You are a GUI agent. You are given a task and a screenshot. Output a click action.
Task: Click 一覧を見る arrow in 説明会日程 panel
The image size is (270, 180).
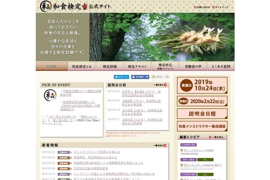(160, 85)
